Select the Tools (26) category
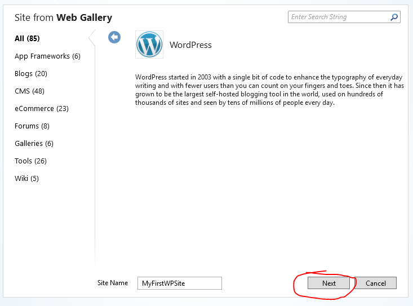The height and width of the screenshot is (306, 413). coord(30,161)
